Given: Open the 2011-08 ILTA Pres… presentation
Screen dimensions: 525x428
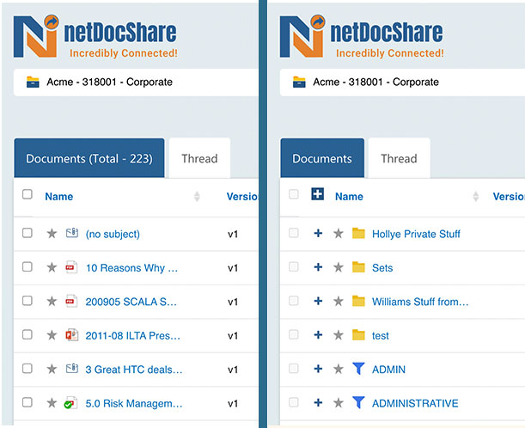Looking at the screenshot, I should coord(132,335).
